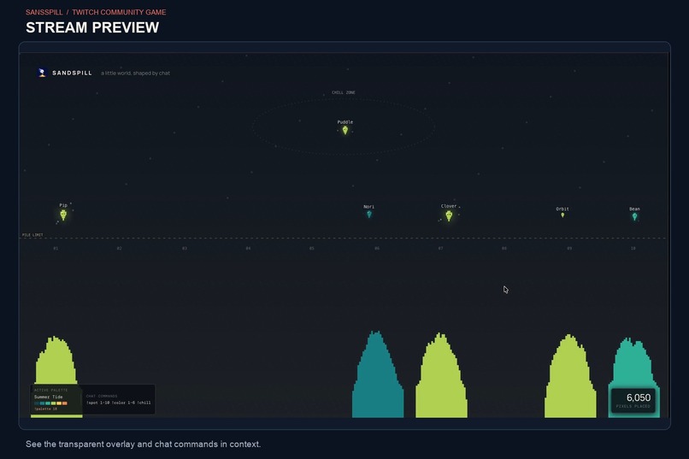
Task: Click the PILE LIMIT label
Action: tap(32, 235)
